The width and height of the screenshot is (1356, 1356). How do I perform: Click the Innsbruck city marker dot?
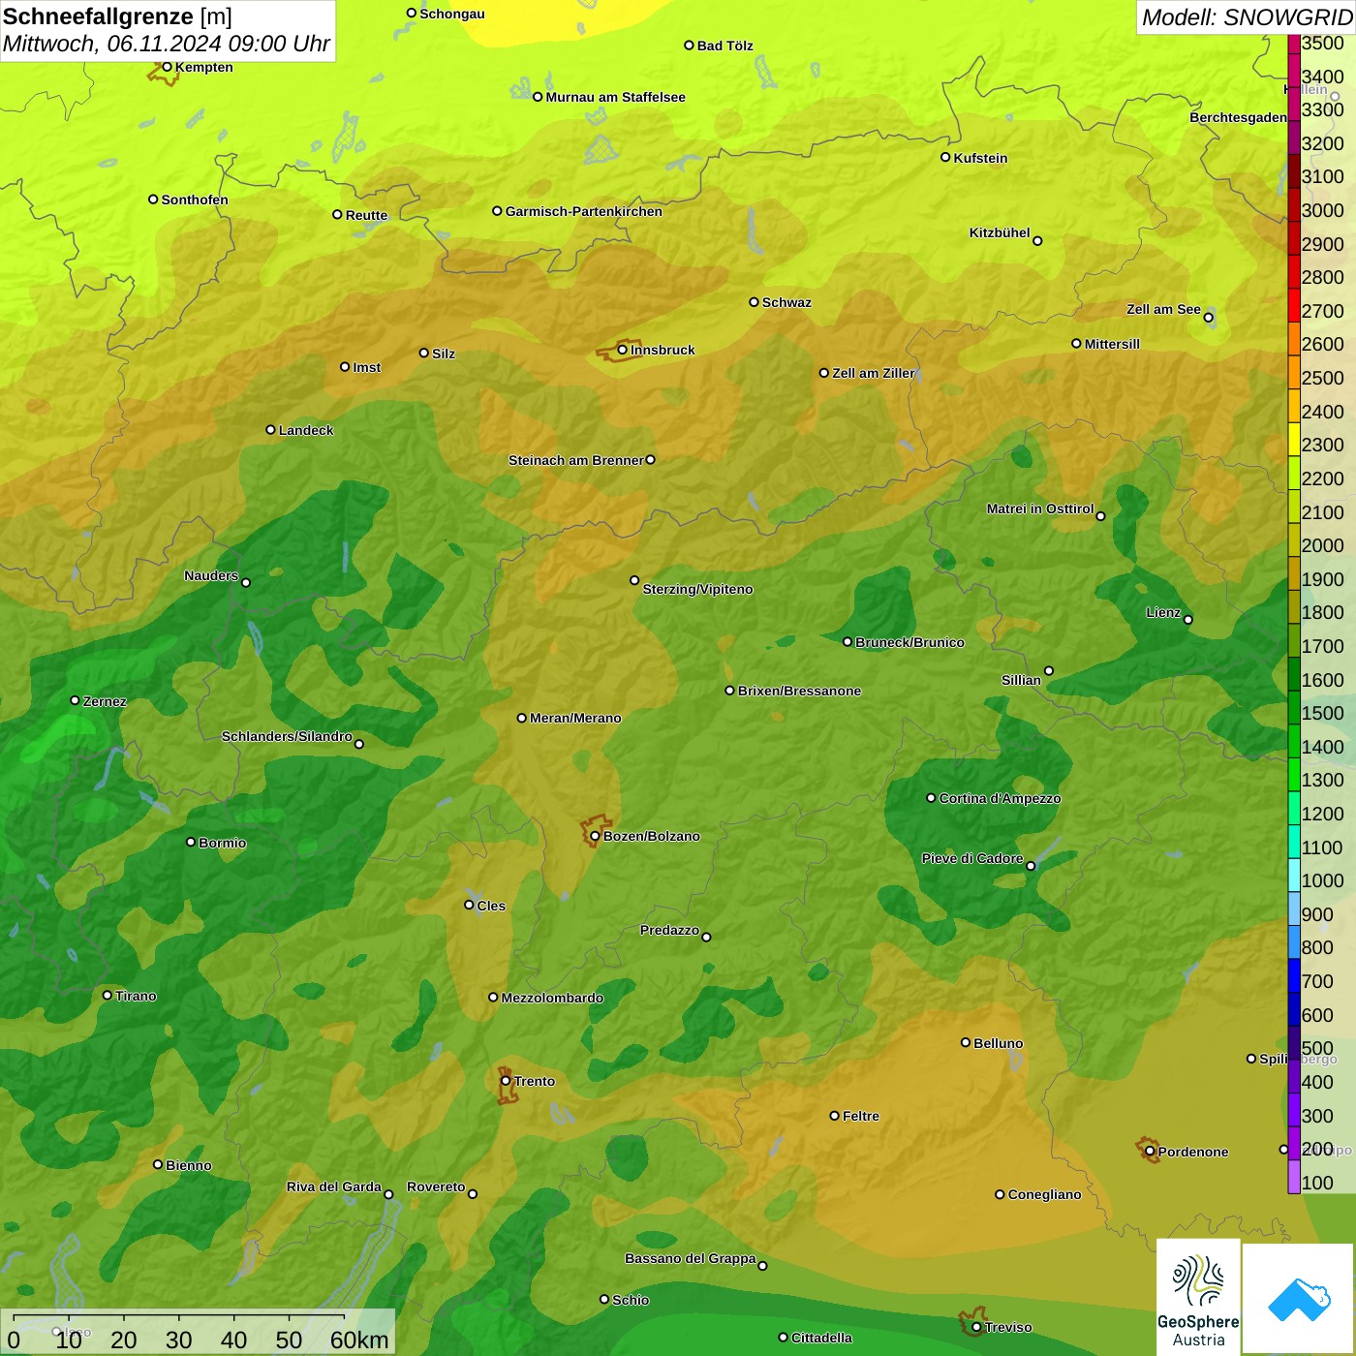tap(622, 350)
